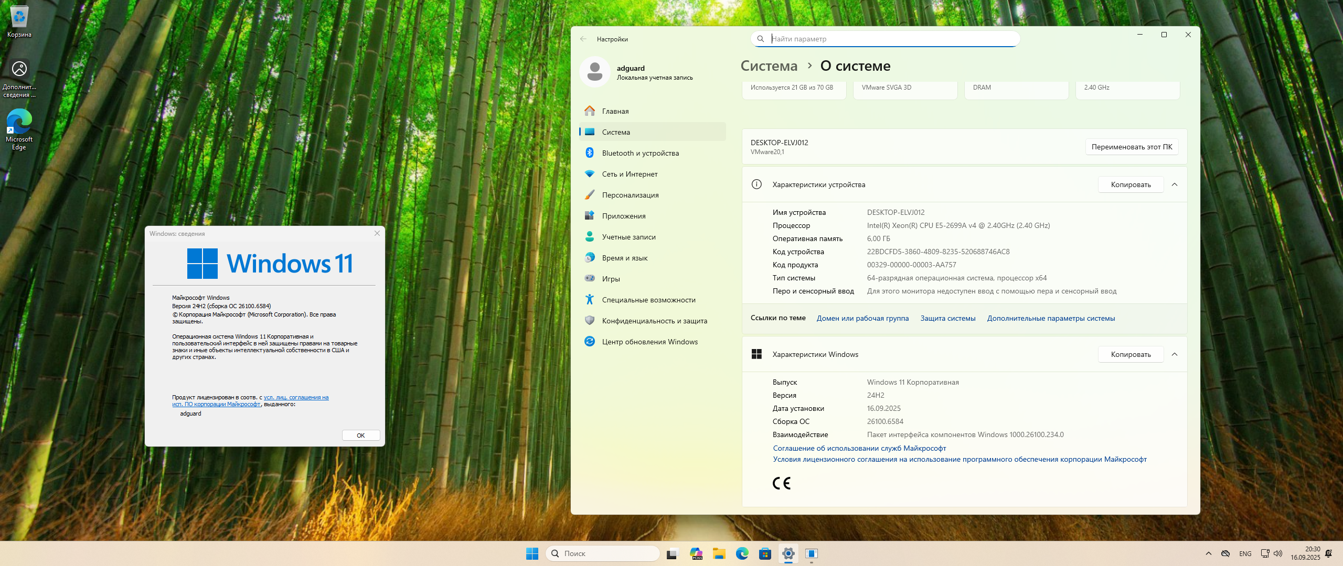Open Приложения section
This screenshot has width=1343, height=566.
(652, 216)
